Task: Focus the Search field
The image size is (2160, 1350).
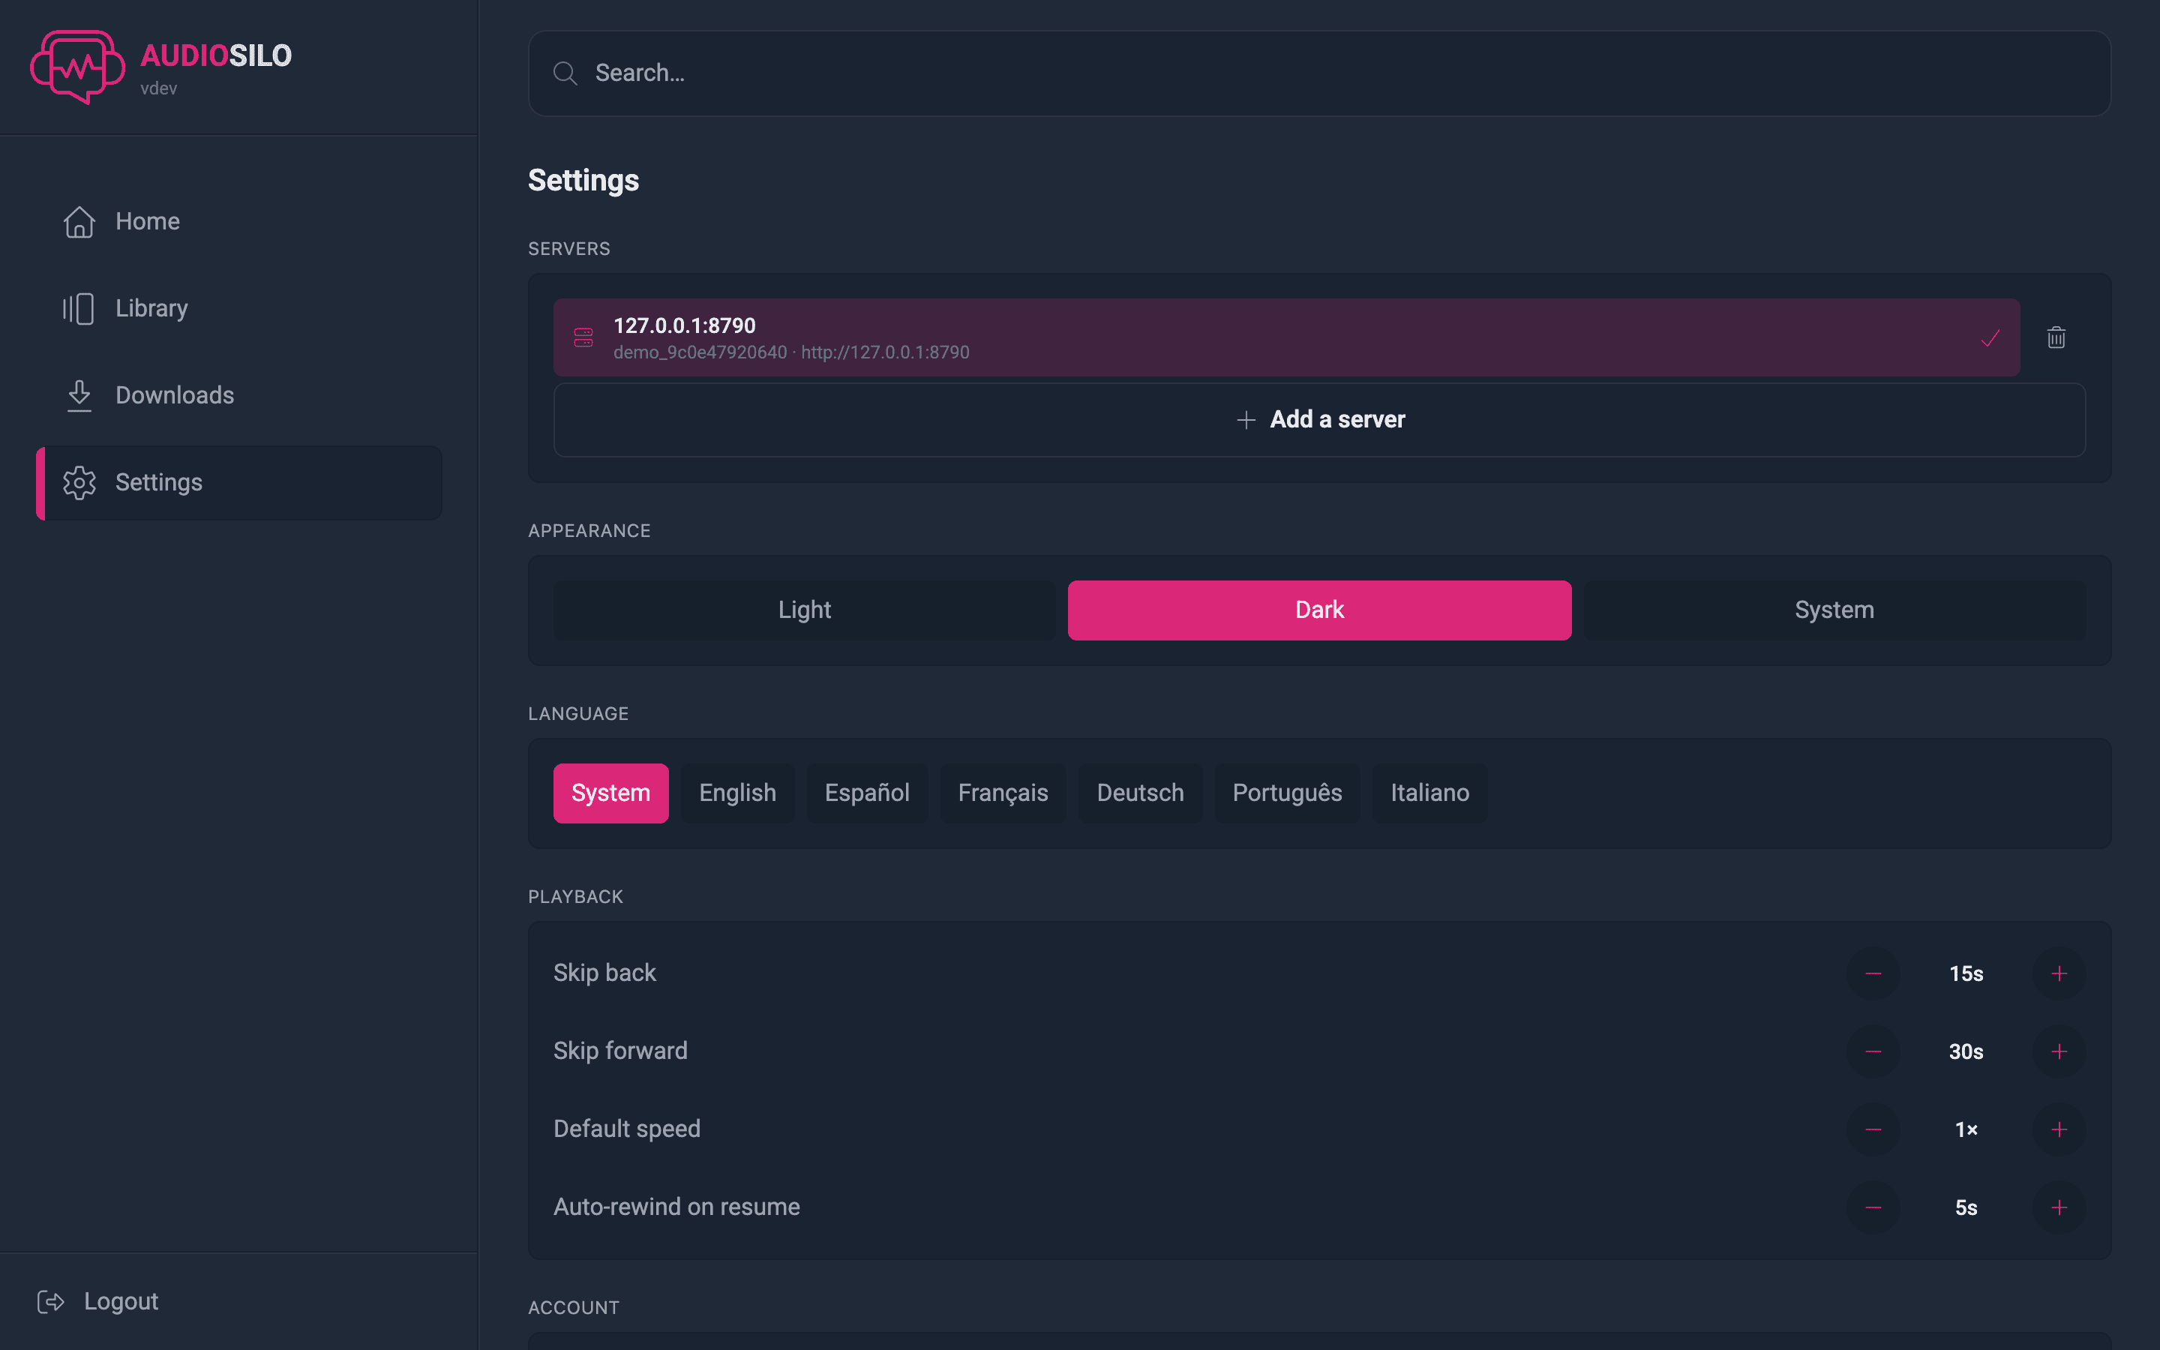Action: click(1319, 73)
